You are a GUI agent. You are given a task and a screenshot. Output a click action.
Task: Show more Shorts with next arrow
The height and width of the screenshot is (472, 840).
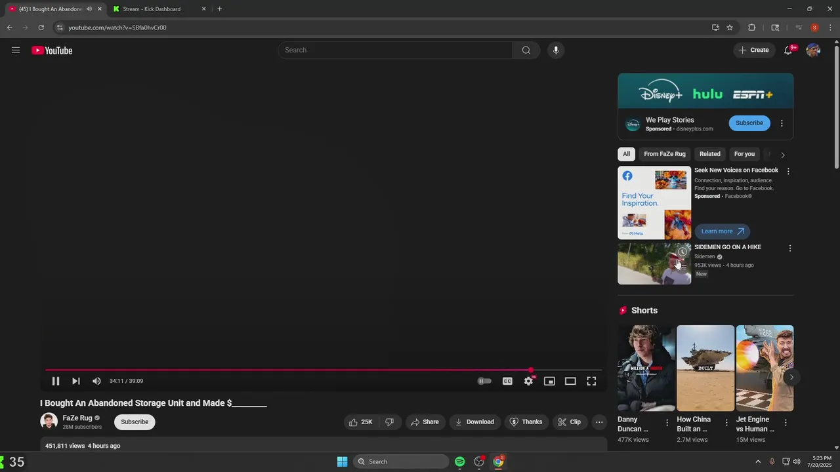tap(791, 378)
